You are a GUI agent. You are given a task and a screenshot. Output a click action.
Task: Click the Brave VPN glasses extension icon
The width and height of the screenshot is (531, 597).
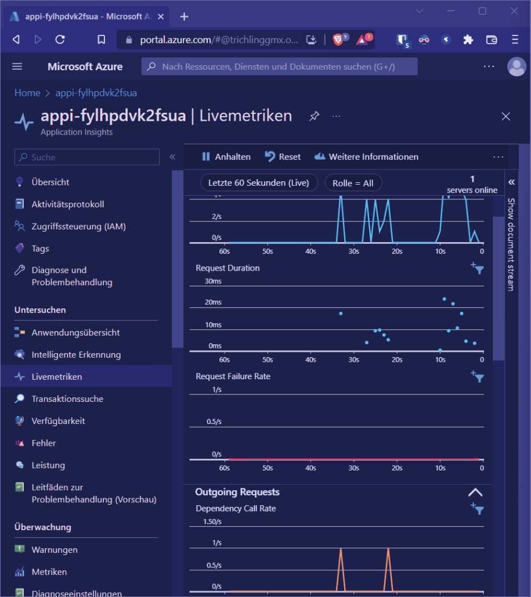424,39
